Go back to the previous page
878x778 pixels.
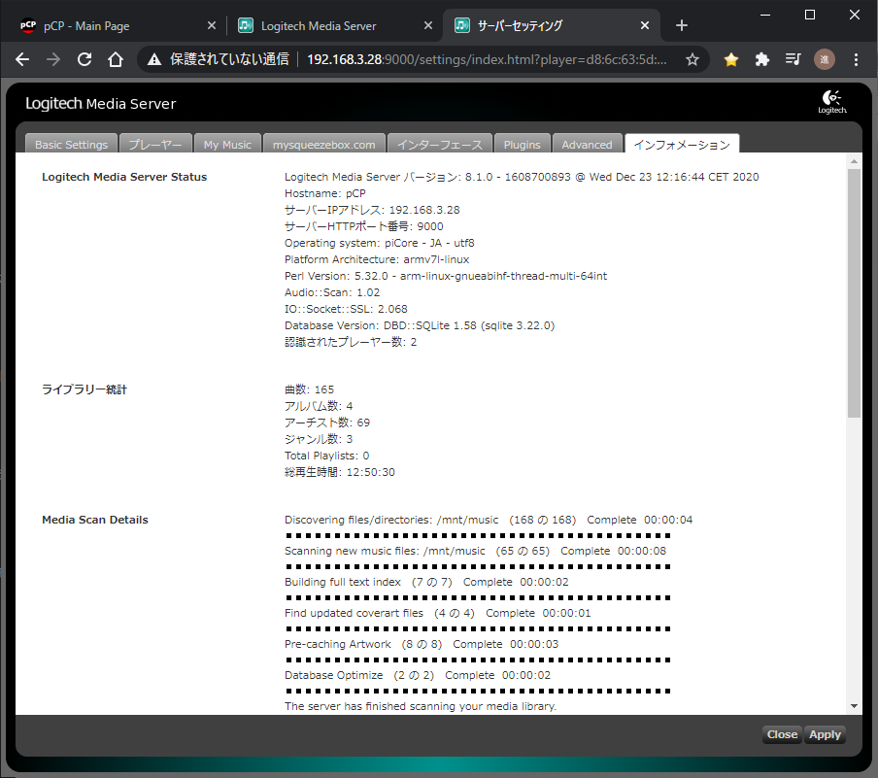(22, 59)
